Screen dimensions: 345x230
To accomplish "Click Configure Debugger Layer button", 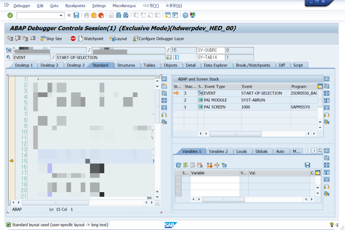I will pyautogui.click(x=159, y=39).
